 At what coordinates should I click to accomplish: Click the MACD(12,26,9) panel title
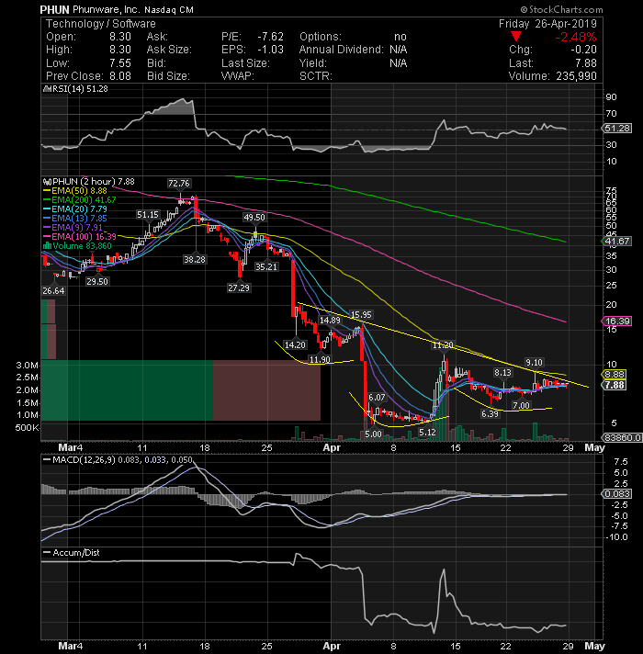coord(84,460)
